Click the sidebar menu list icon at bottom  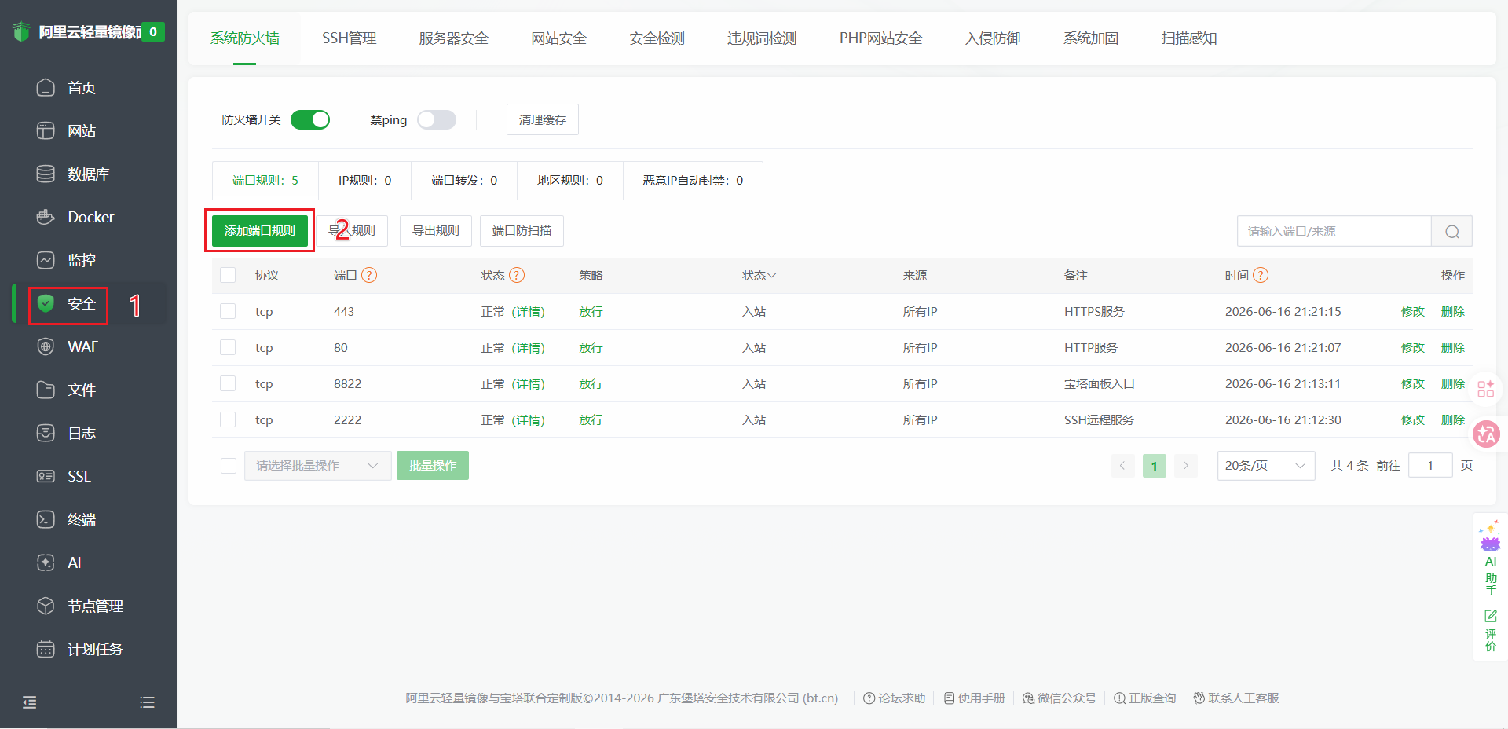point(147,702)
